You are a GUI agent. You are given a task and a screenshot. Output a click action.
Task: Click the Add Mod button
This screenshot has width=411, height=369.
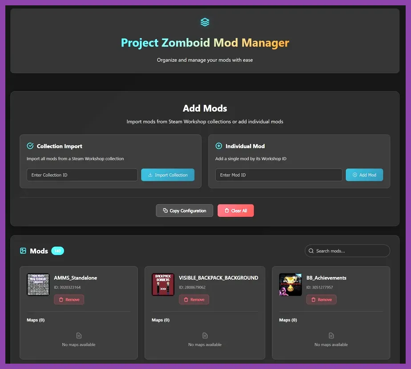click(364, 175)
